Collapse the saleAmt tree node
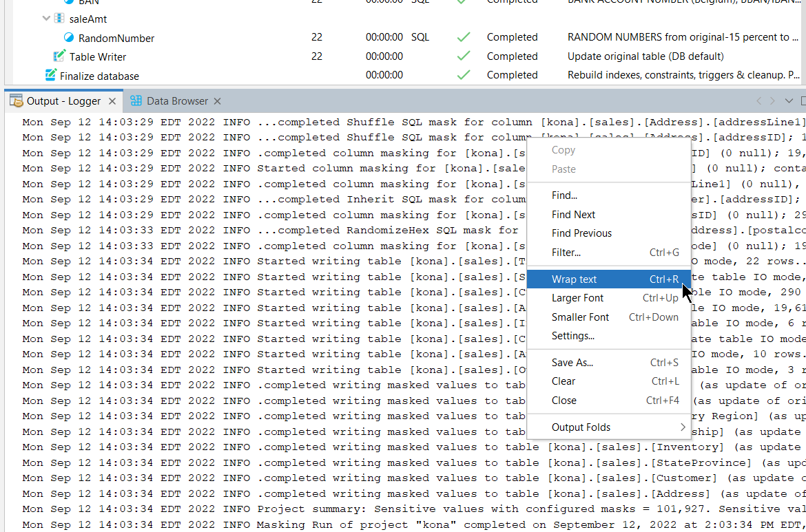806x532 pixels. tap(46, 19)
